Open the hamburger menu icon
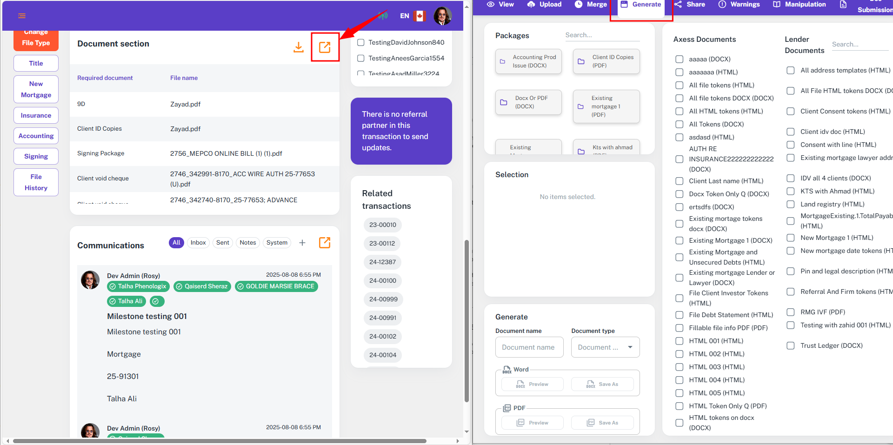 click(x=22, y=16)
